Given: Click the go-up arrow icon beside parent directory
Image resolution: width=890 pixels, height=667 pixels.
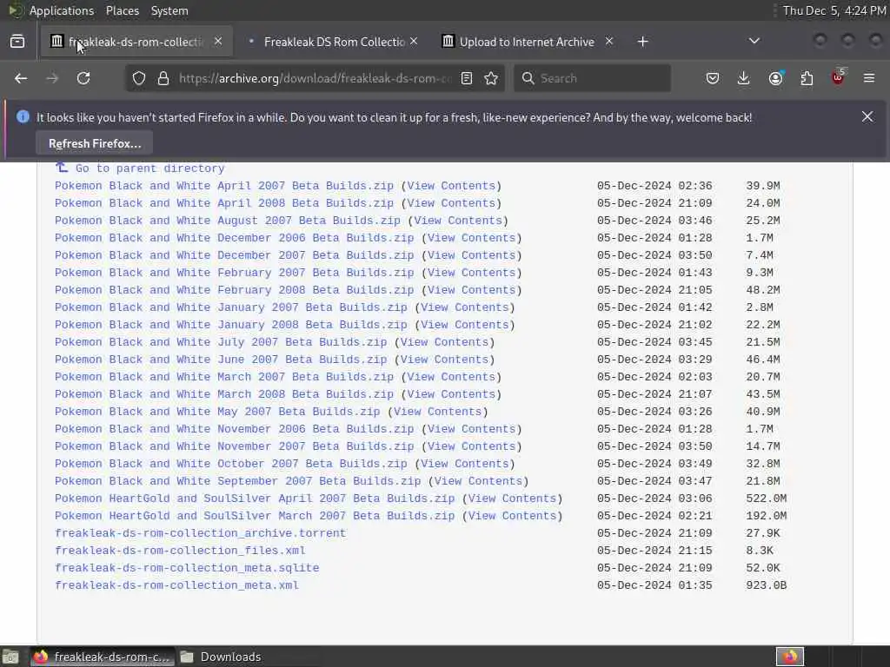Looking at the screenshot, I should [x=62, y=168].
